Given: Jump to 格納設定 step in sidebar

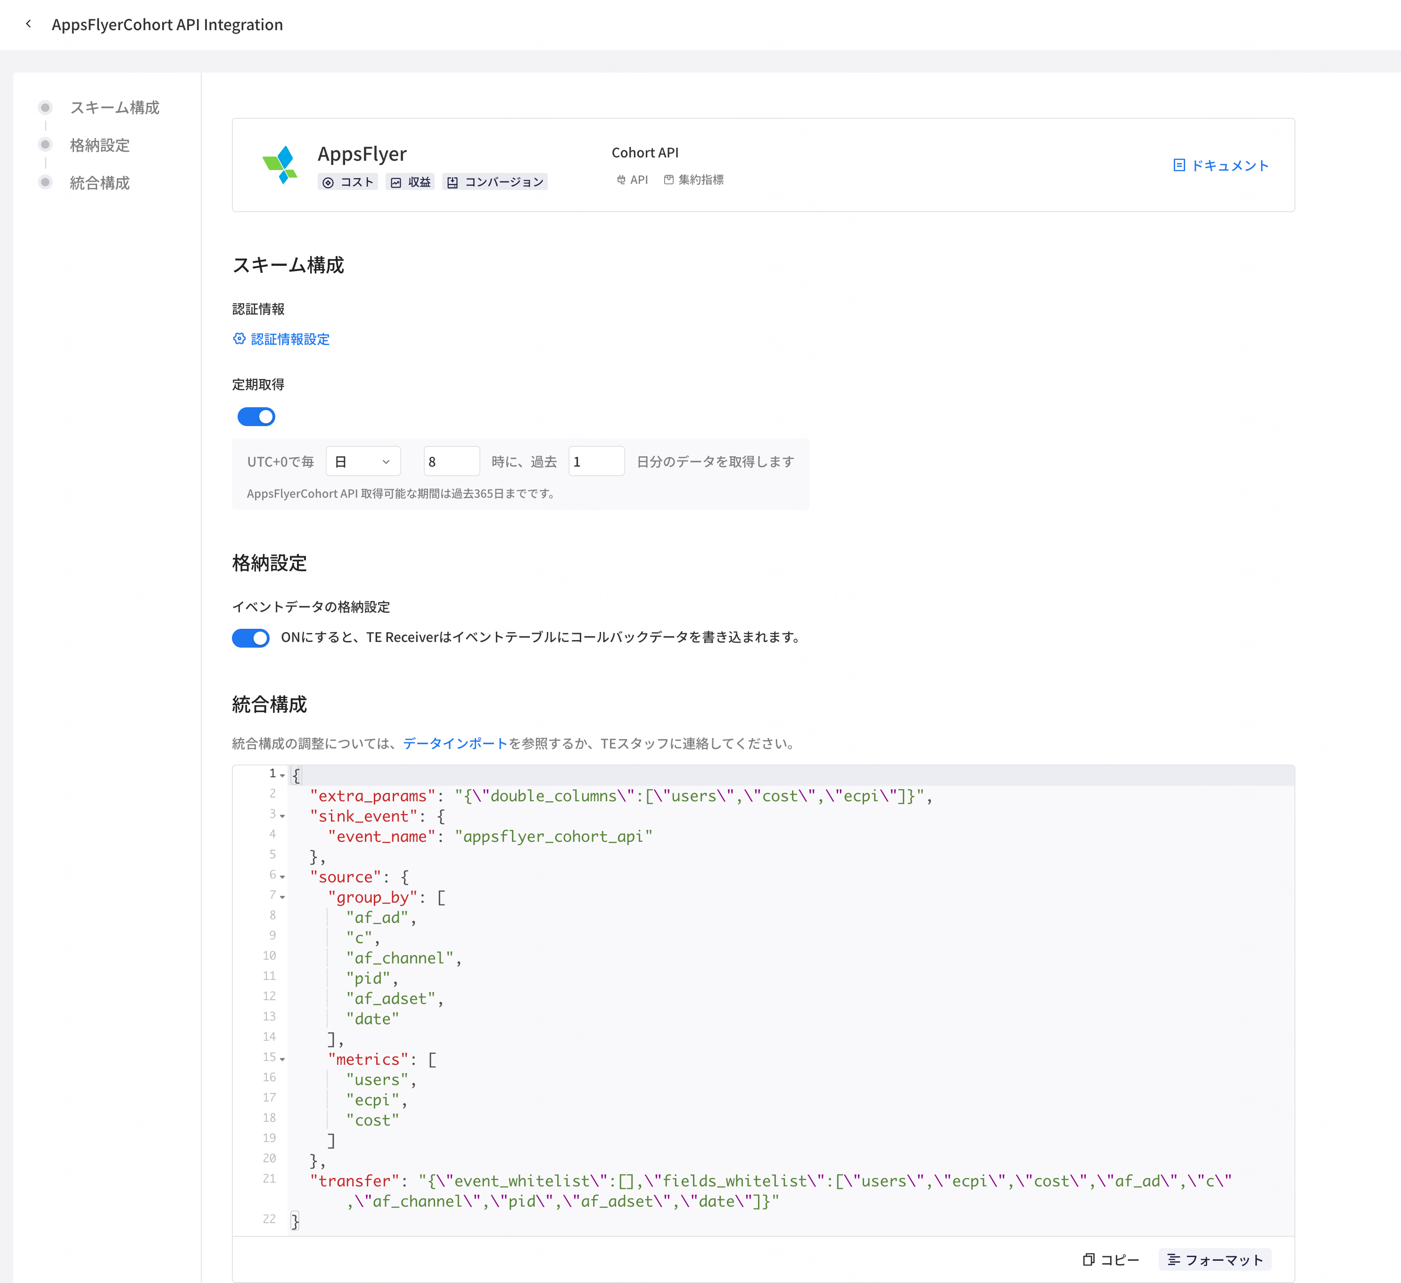Looking at the screenshot, I should tap(100, 145).
